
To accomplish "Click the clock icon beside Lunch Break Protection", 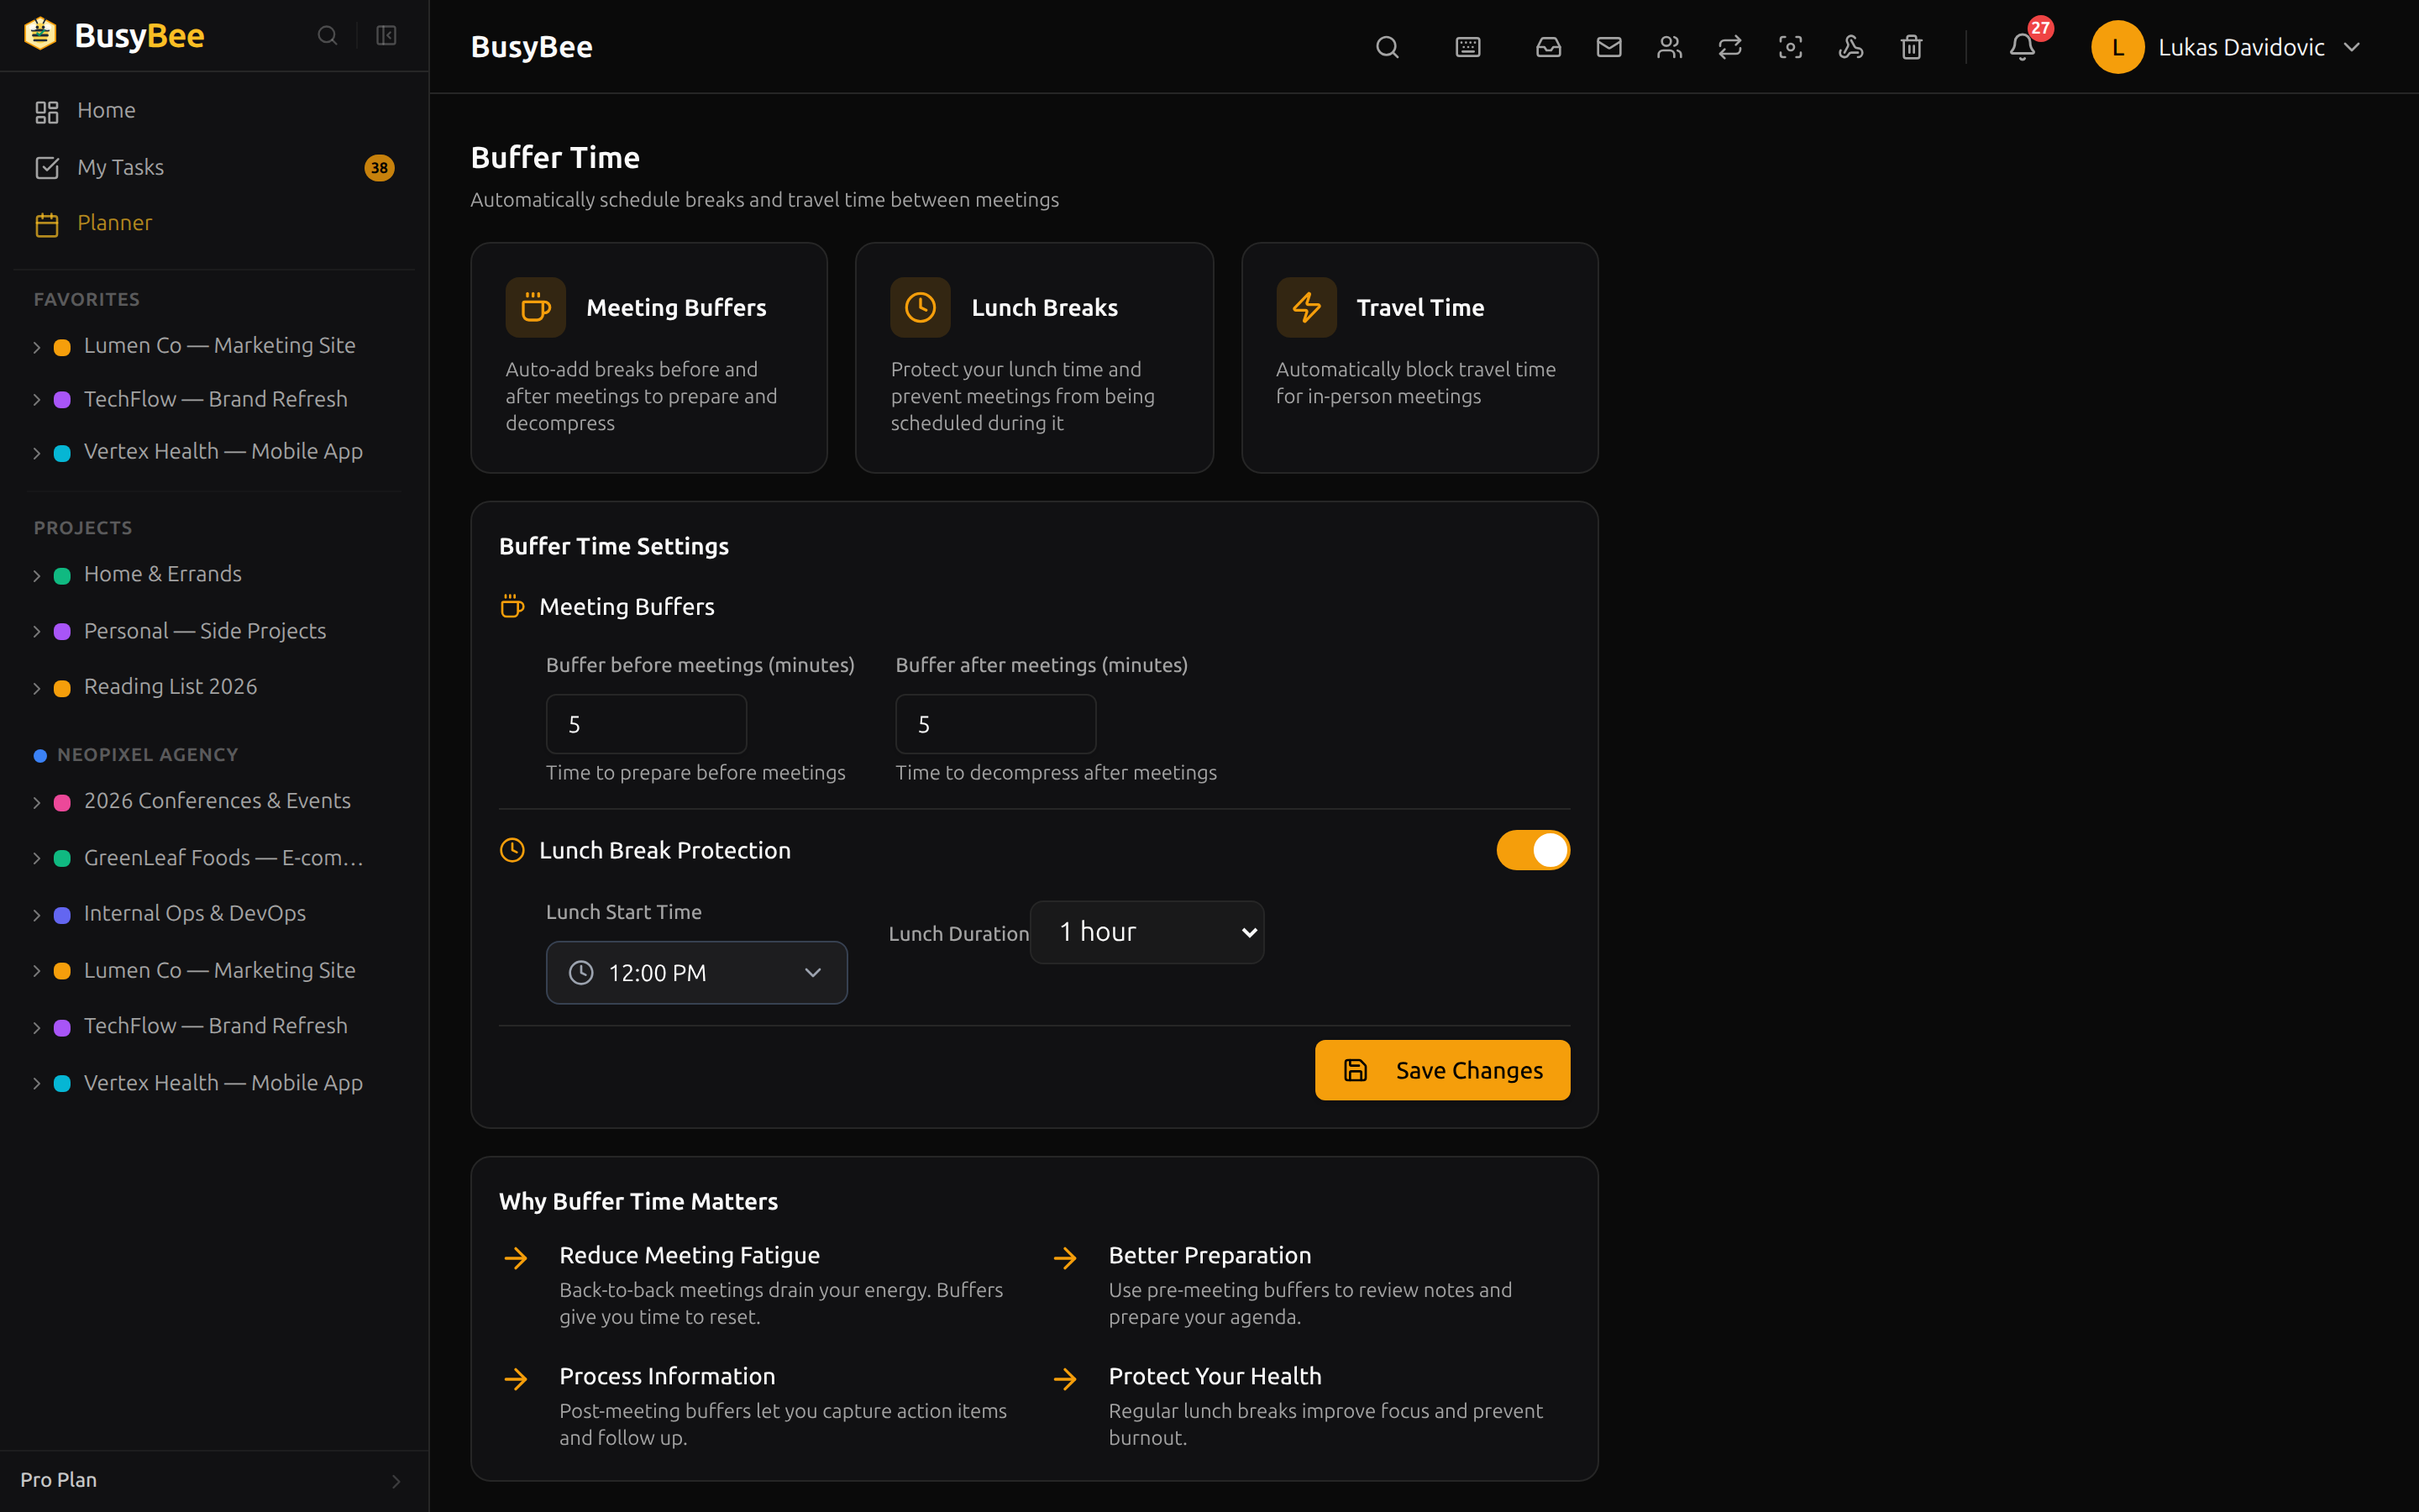I will tap(512, 850).
